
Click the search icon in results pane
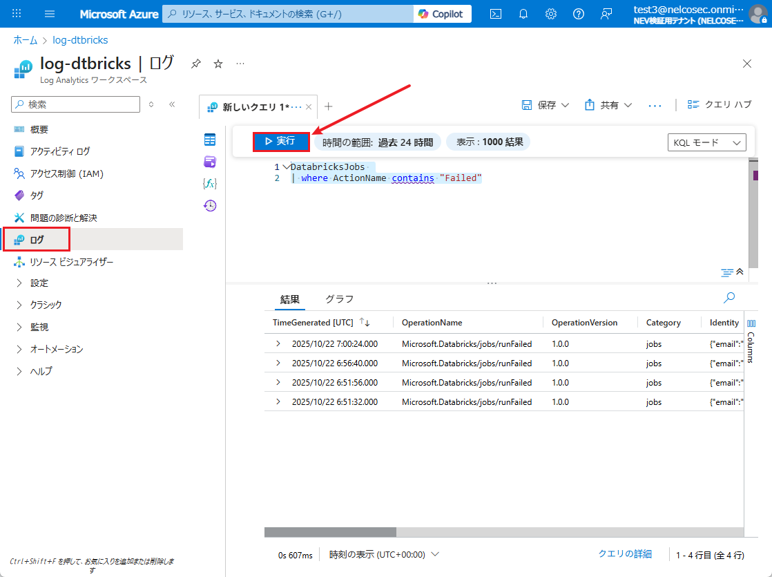point(728,298)
